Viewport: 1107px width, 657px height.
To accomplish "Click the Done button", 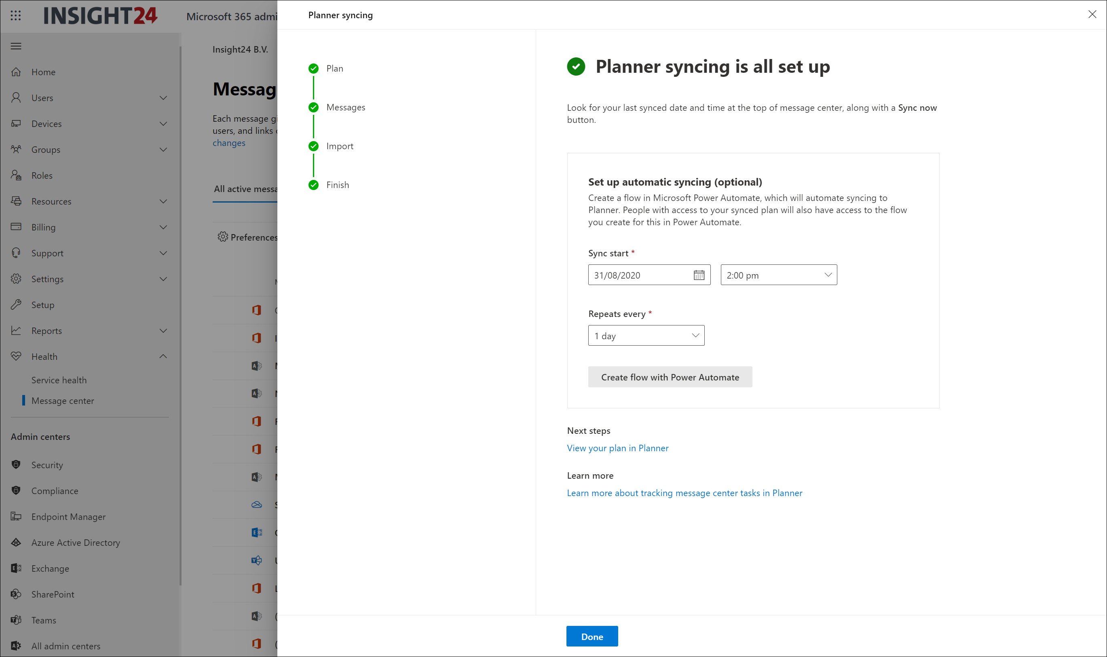I will click(x=592, y=636).
